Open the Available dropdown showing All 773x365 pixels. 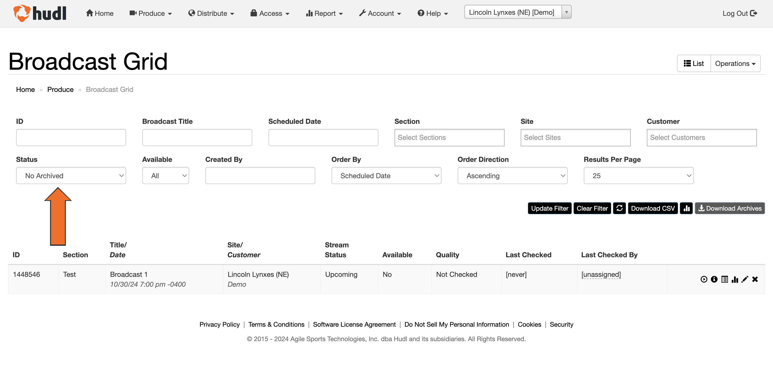(166, 176)
